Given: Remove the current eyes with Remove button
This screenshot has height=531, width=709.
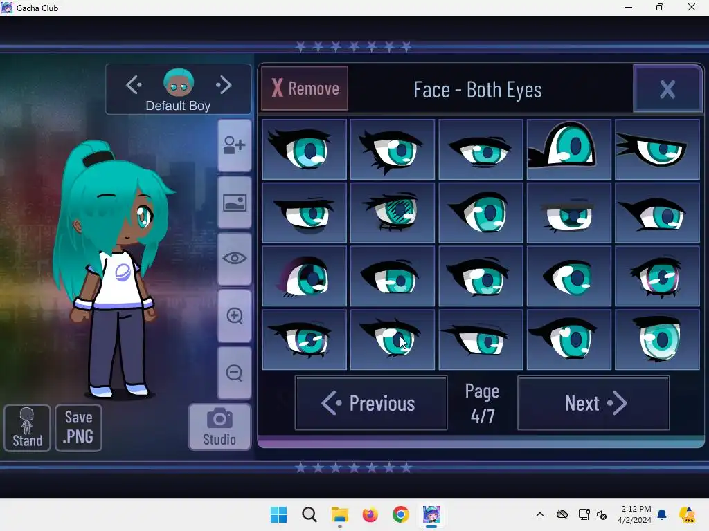Looking at the screenshot, I should coord(305,88).
